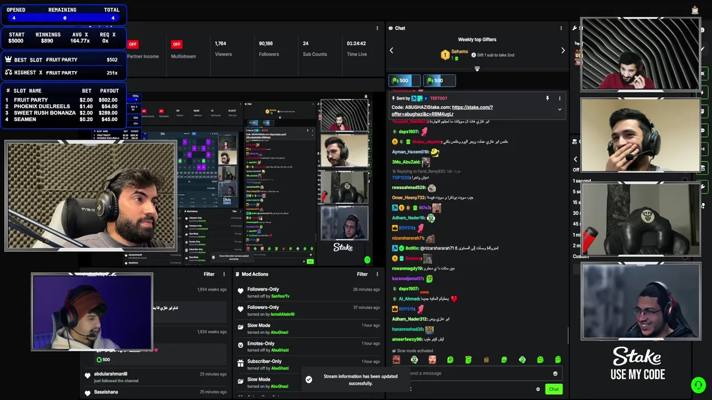Image resolution: width=712 pixels, height=400 pixels.
Task: Open the SanfoorTv moderator profile link
Action: tap(280, 296)
